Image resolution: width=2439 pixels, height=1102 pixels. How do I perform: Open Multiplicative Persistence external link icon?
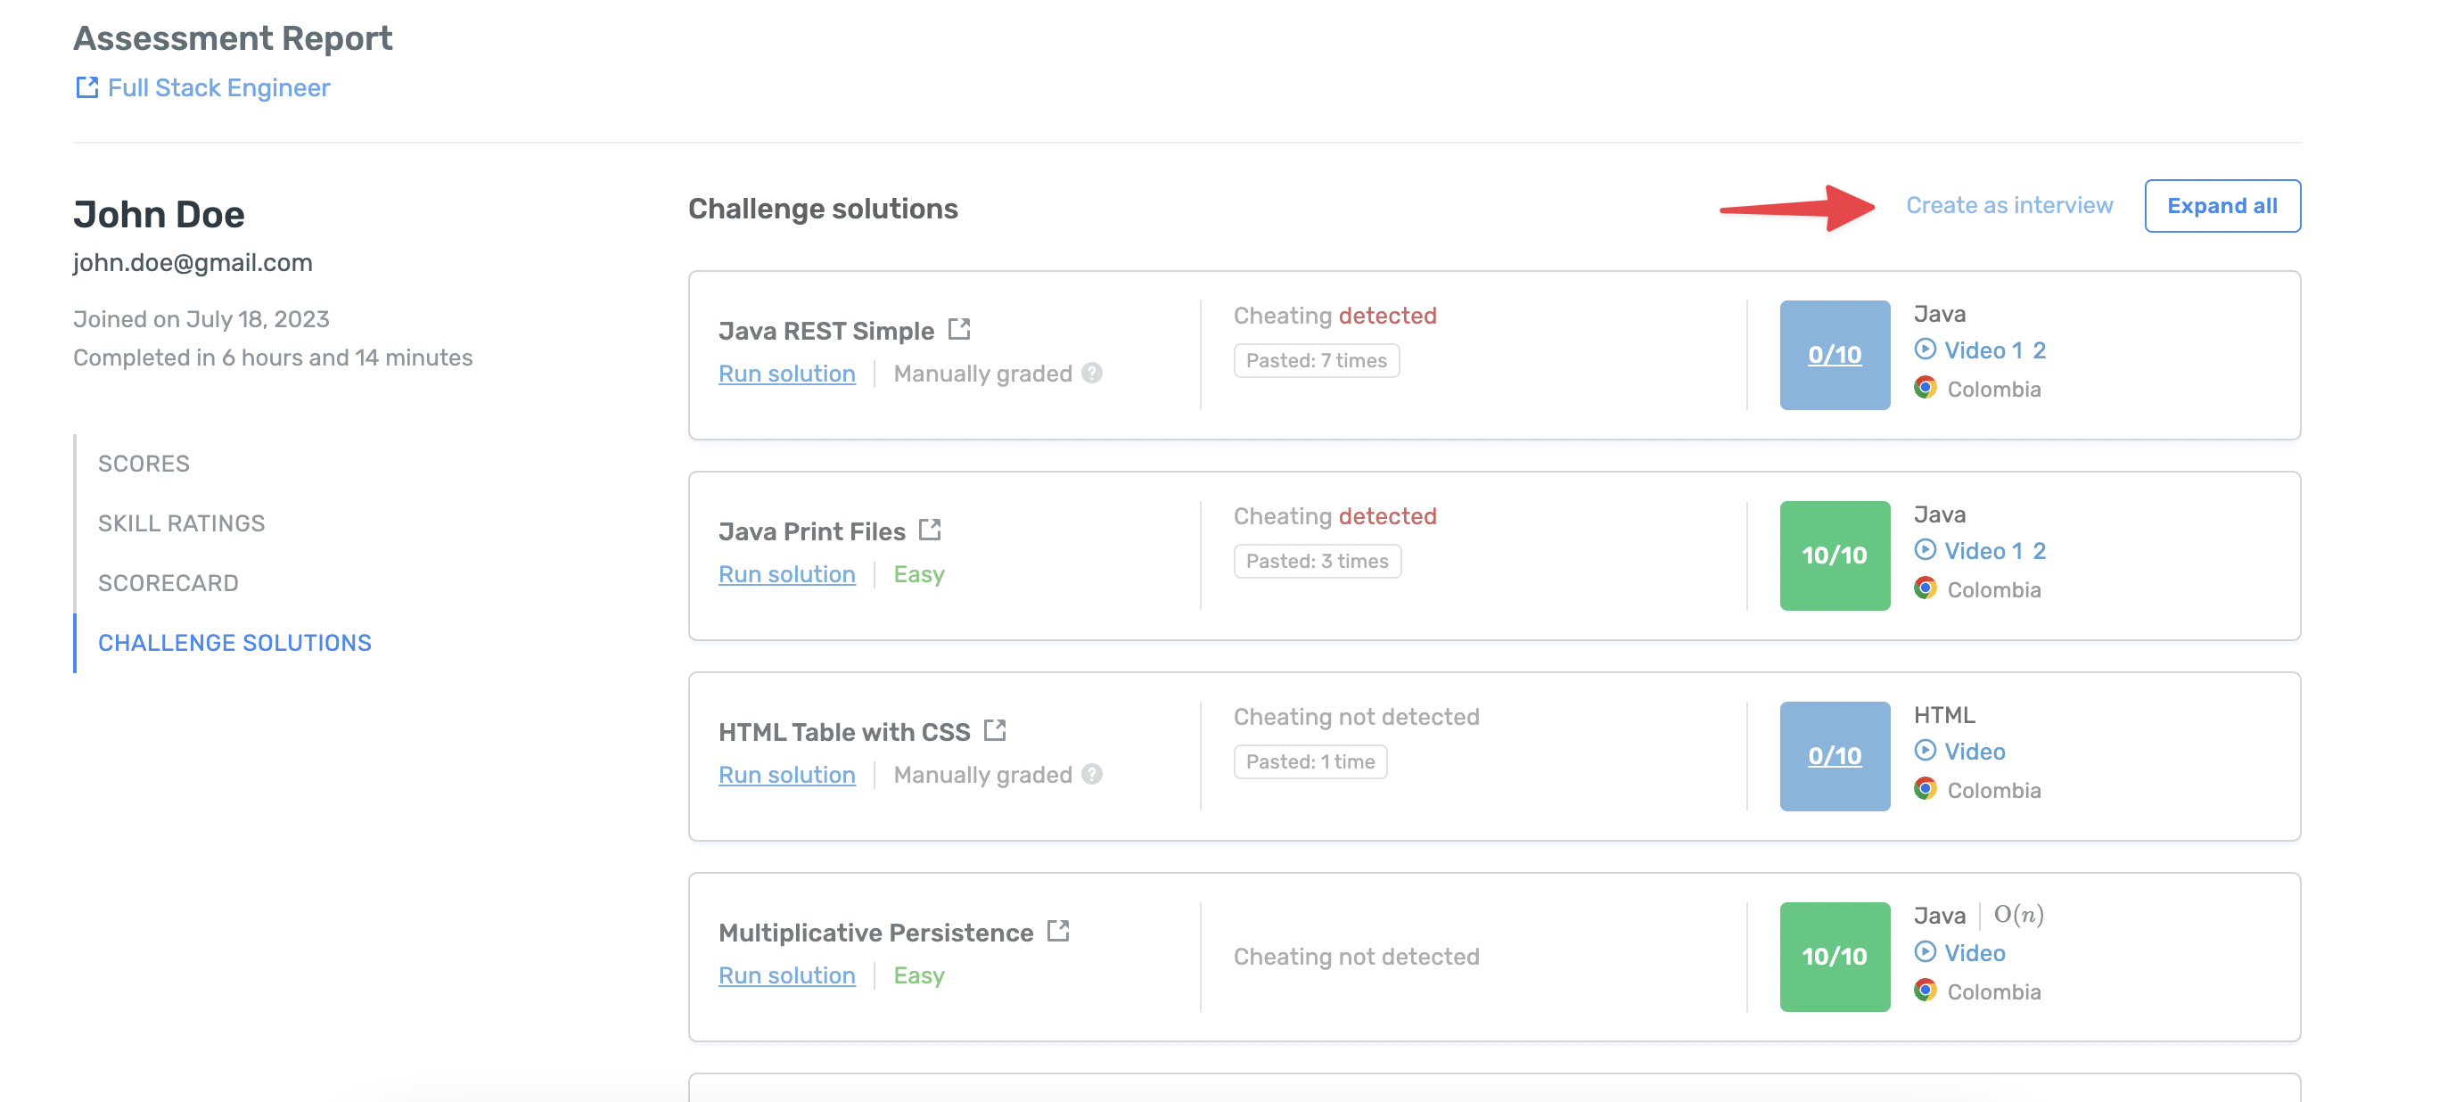pos(1057,932)
